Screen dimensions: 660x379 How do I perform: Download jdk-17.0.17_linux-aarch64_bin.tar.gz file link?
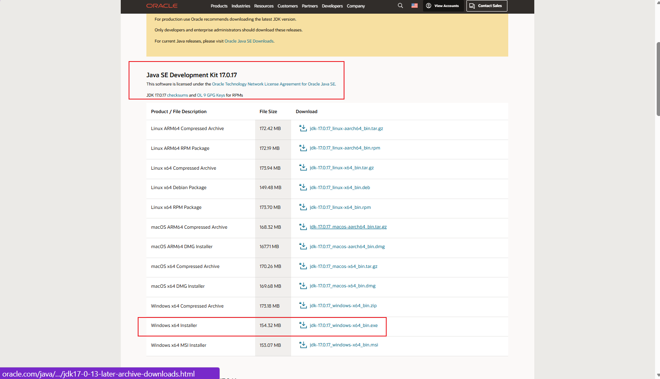[347, 128]
